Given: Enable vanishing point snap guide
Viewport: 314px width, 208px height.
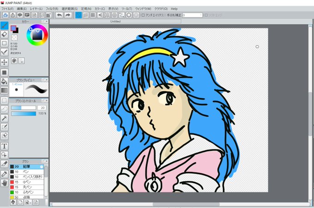Looking at the screenshot, I should tap(100, 15).
